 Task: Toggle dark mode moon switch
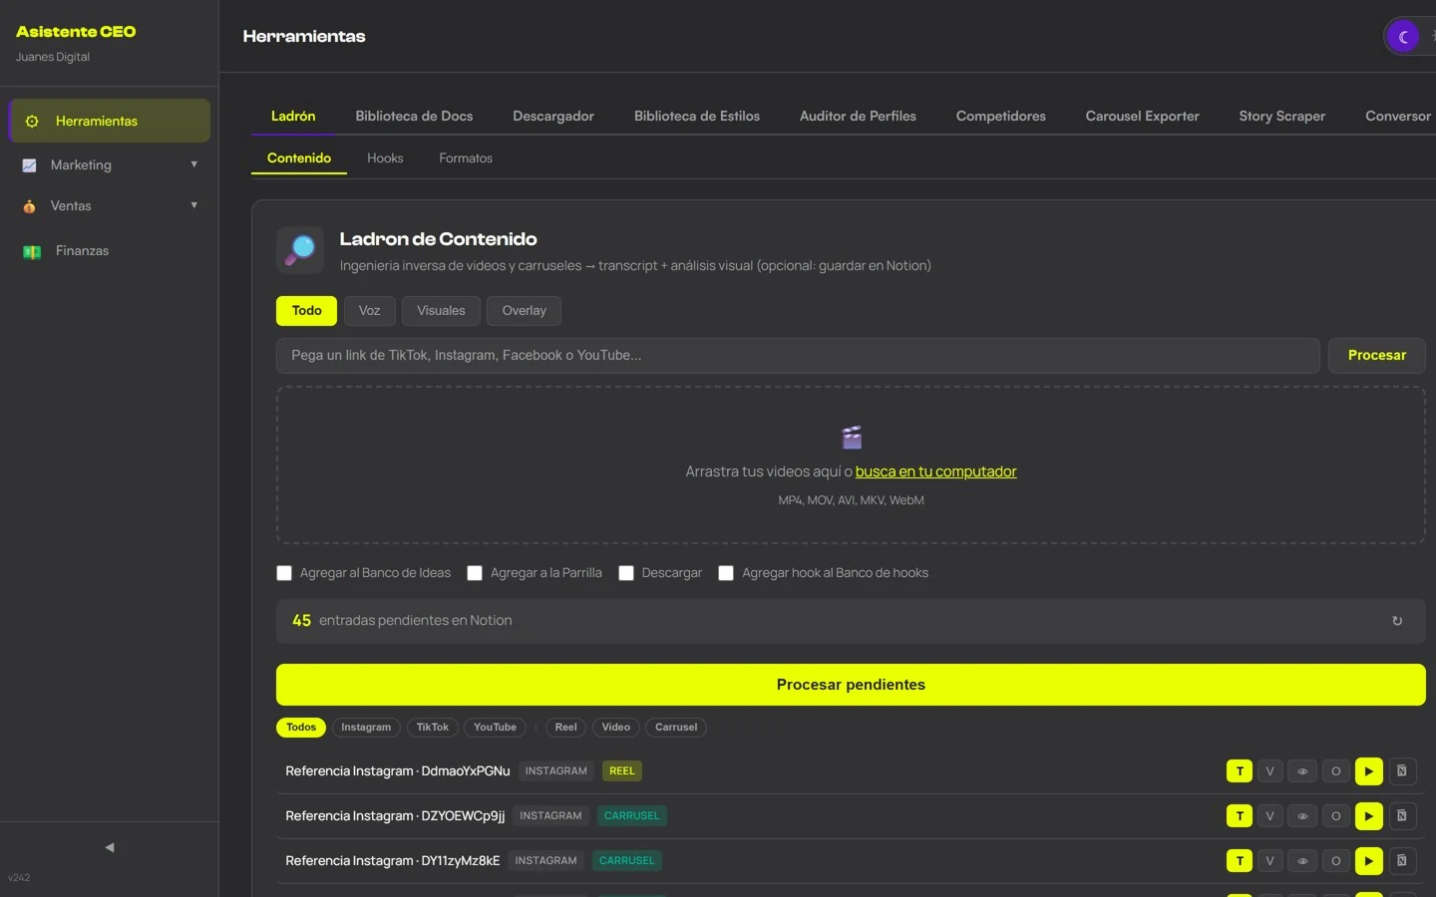(1403, 37)
